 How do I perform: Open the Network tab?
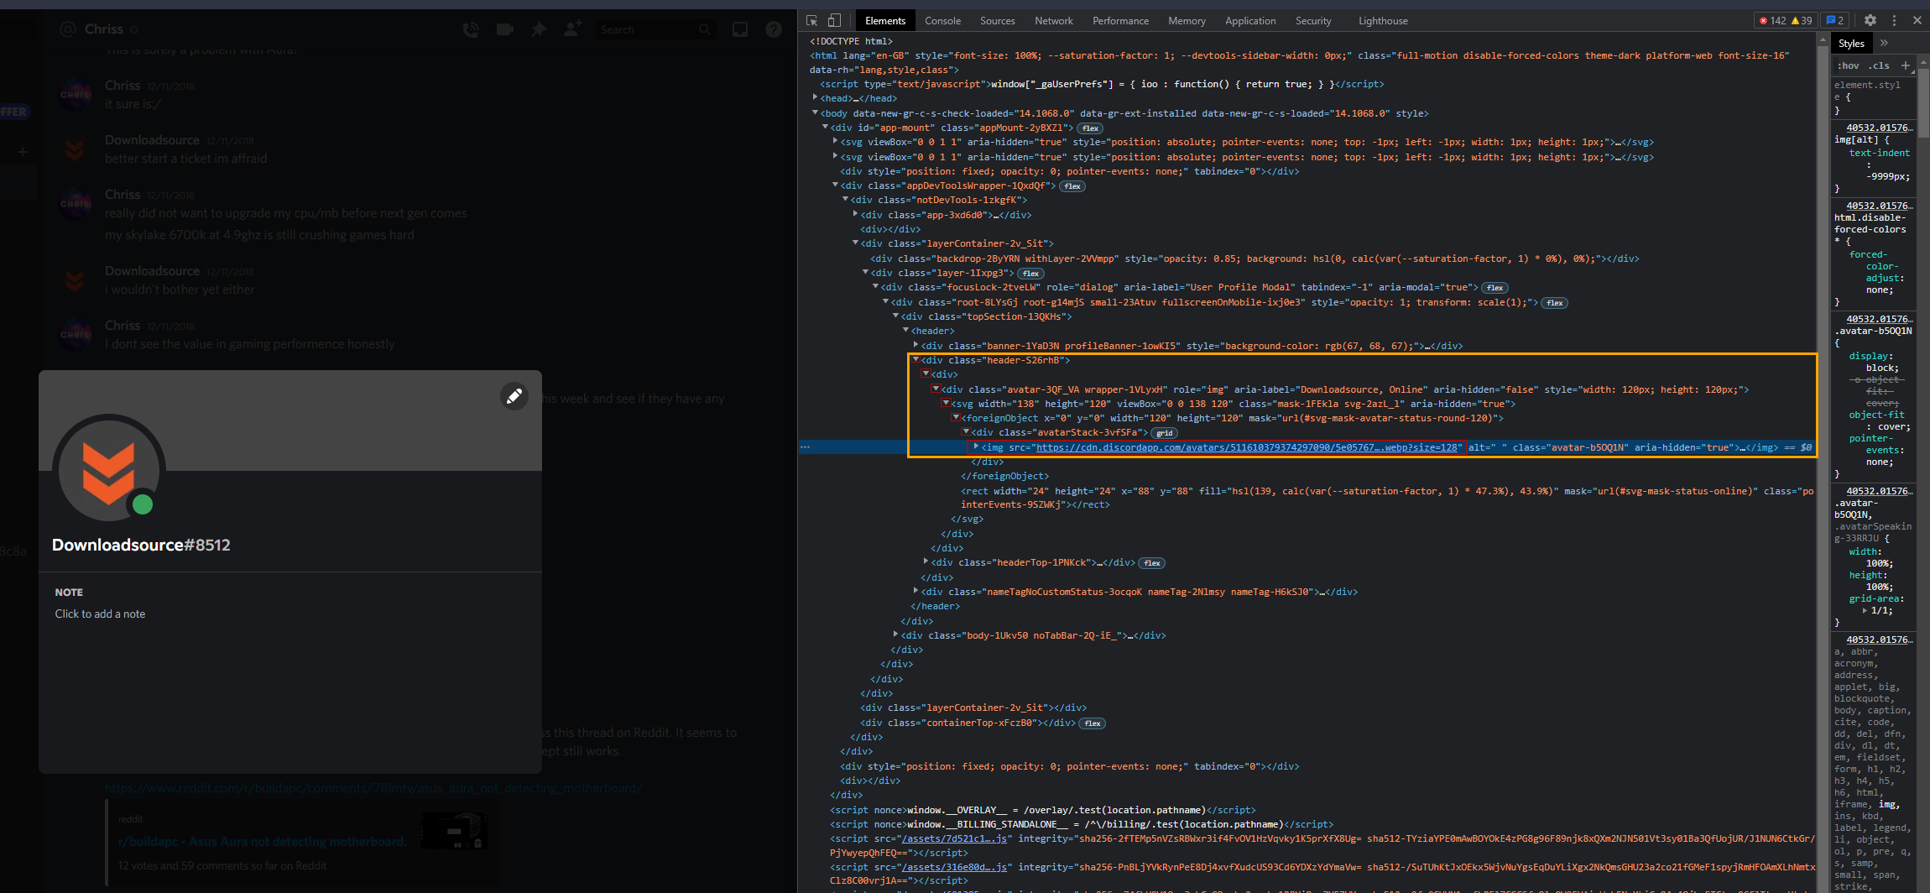pos(1053,21)
